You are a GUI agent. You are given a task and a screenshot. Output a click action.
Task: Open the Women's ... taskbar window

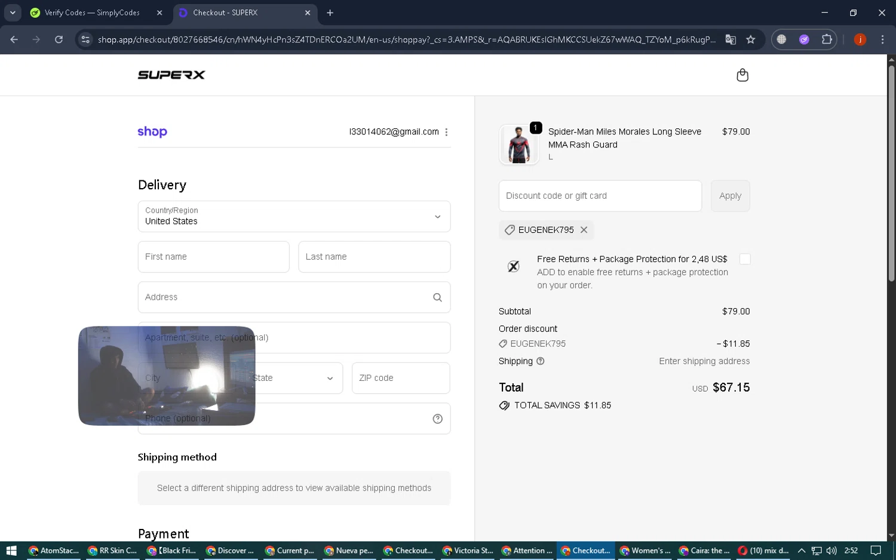(x=646, y=550)
